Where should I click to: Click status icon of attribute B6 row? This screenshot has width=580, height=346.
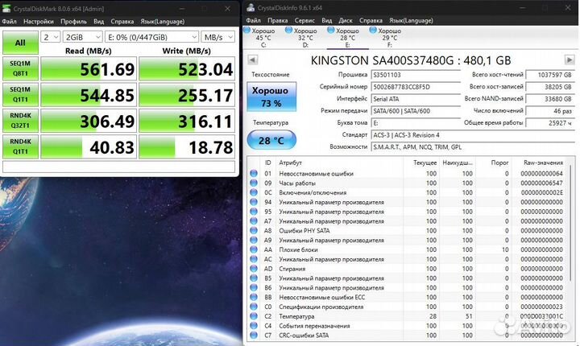254,287
